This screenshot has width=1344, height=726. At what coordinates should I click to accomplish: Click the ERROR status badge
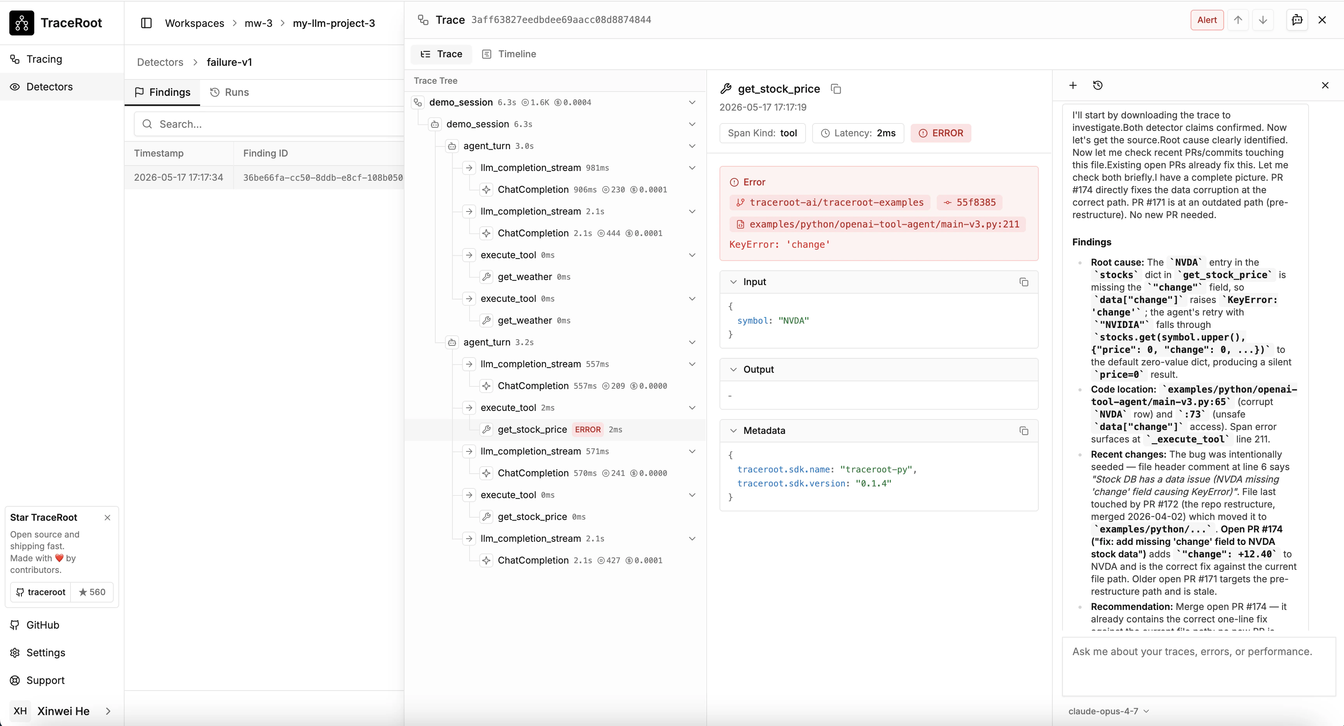click(941, 133)
